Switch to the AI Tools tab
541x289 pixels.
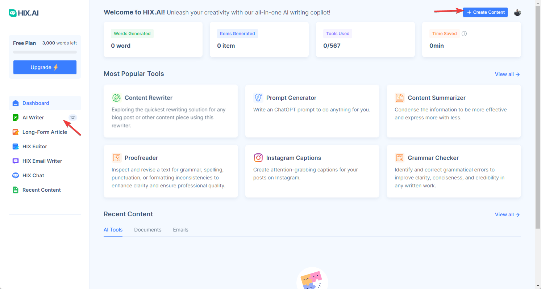[113, 230]
